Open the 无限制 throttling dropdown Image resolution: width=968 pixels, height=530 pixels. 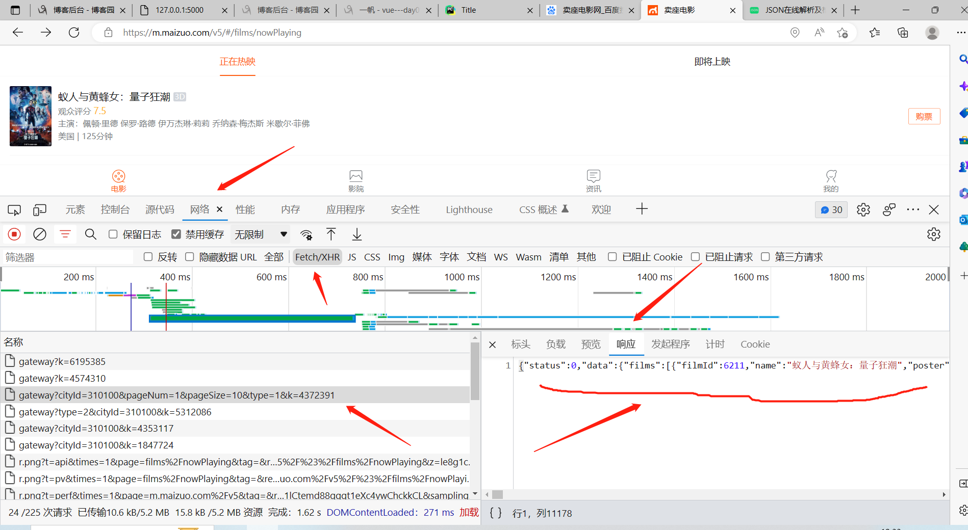pos(261,234)
